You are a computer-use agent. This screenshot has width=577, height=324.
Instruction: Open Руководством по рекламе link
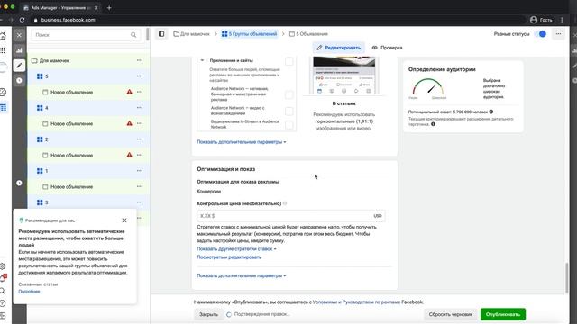point(371,302)
